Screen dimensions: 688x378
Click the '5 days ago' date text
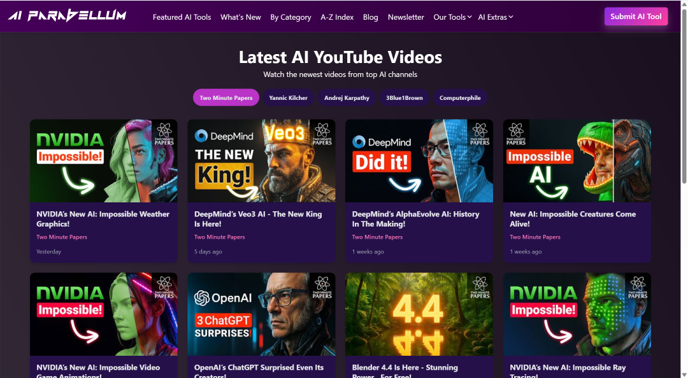coord(208,252)
